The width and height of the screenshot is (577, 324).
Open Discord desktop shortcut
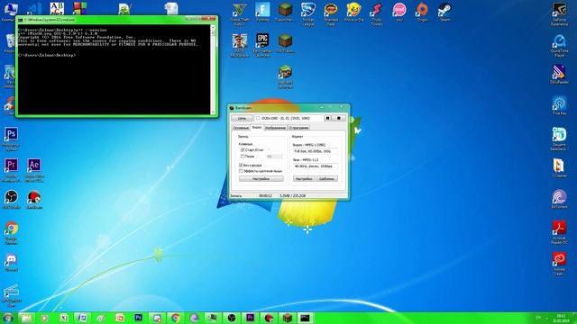point(11,262)
